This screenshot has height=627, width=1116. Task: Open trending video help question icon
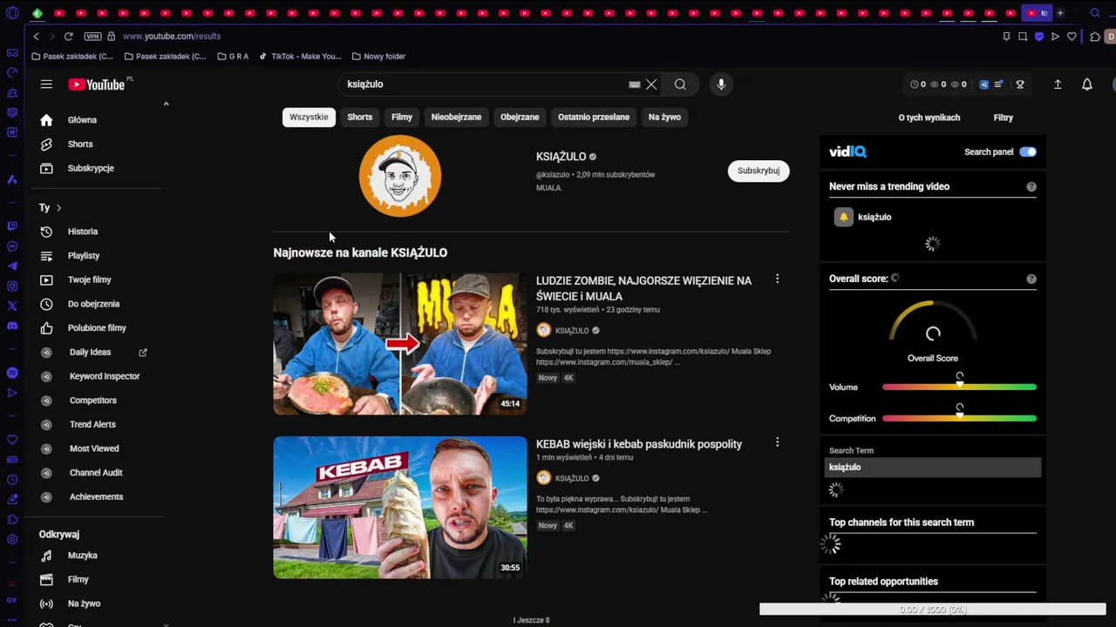click(1031, 186)
